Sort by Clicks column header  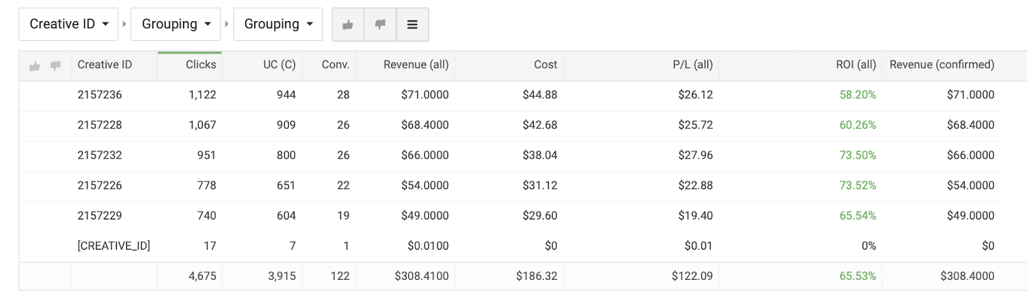(201, 65)
